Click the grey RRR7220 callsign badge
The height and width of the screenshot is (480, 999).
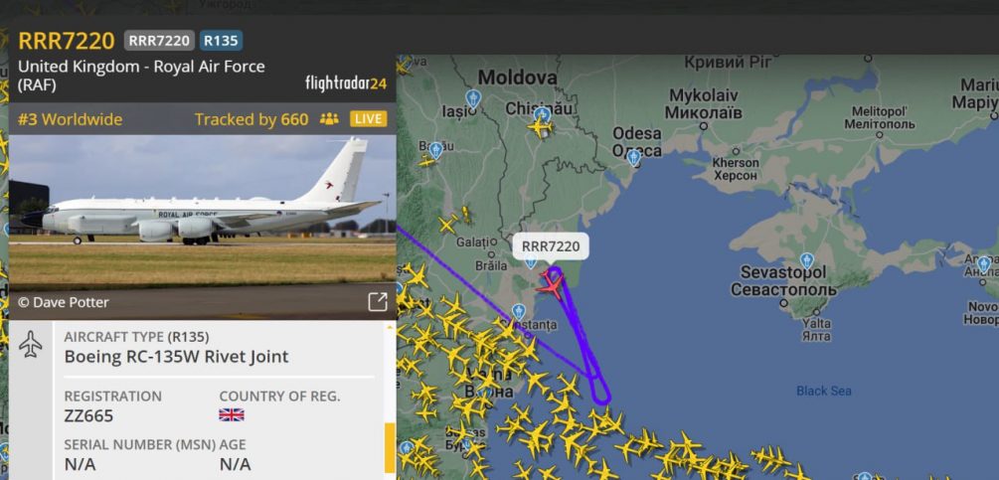coord(159,41)
